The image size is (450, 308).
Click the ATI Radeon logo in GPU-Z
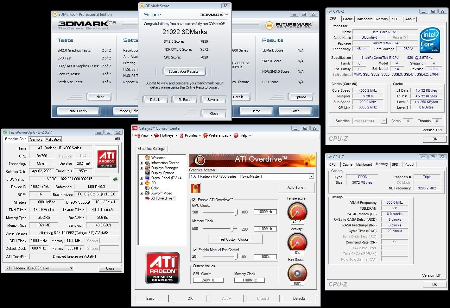pos(107,159)
